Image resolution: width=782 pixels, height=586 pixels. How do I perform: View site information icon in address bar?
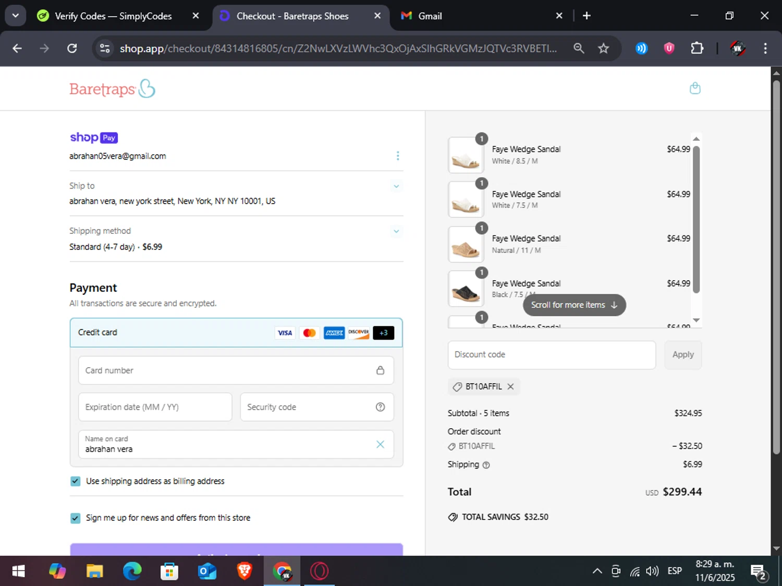pos(105,48)
